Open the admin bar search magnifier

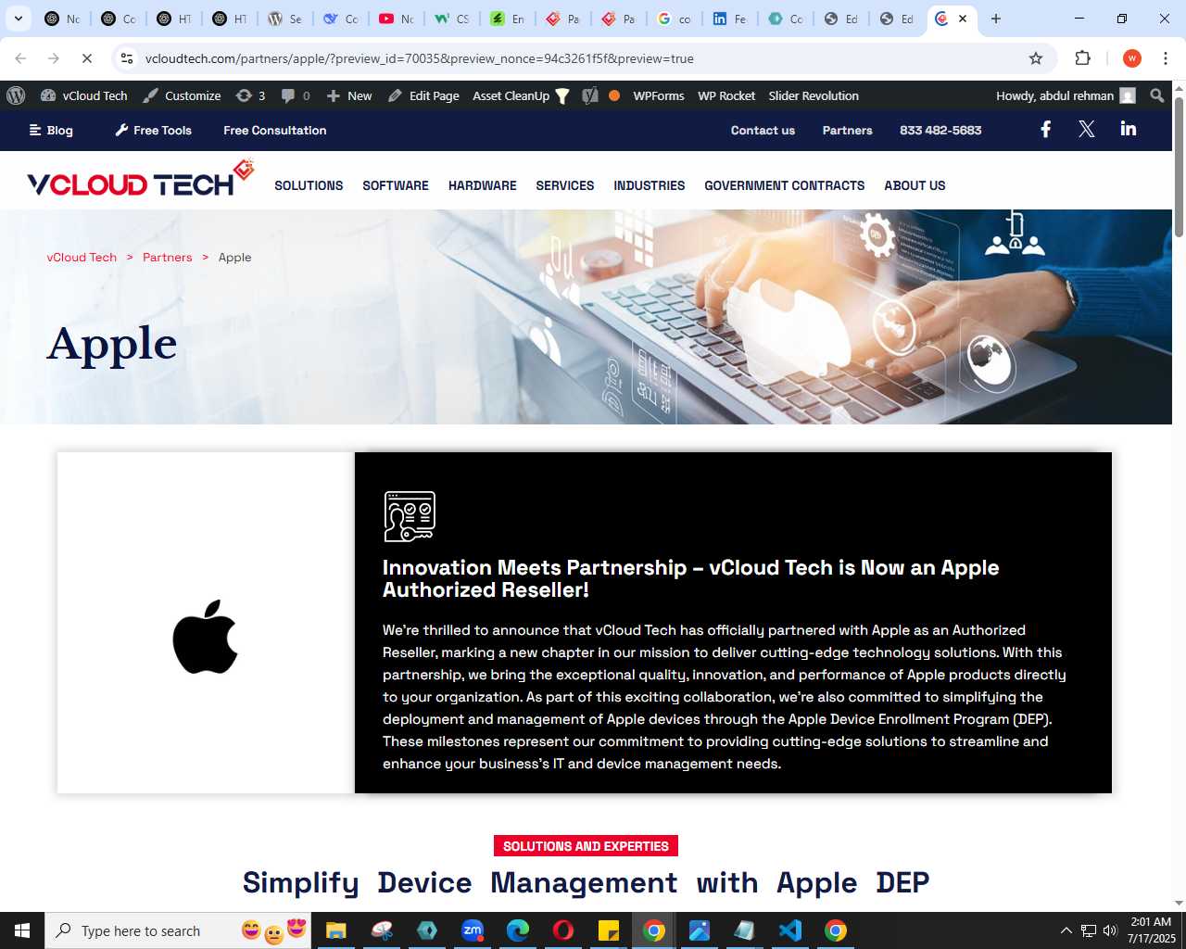point(1156,95)
